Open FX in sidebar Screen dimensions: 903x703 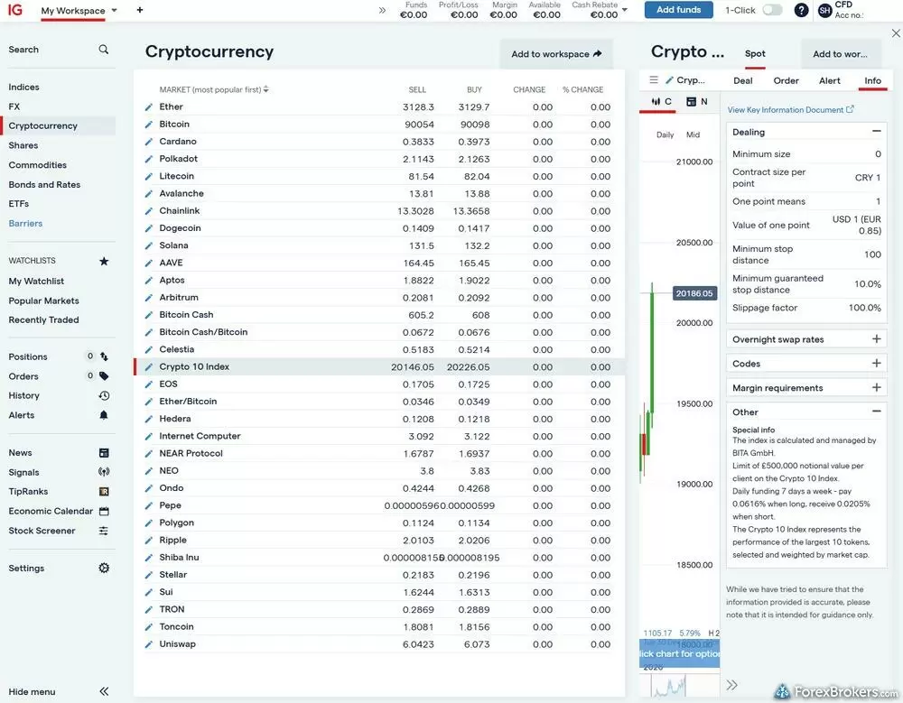coord(14,106)
